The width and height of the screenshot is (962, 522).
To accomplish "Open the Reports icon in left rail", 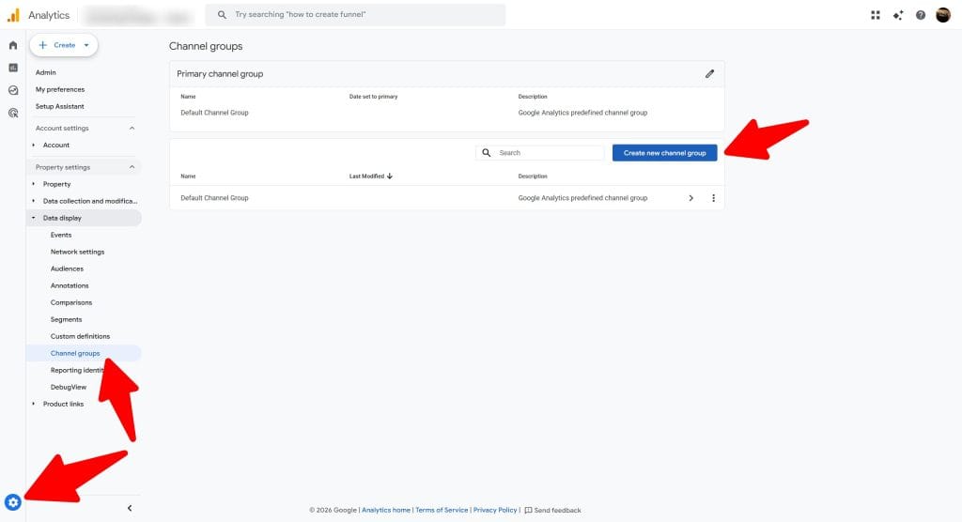I will pyautogui.click(x=13, y=68).
